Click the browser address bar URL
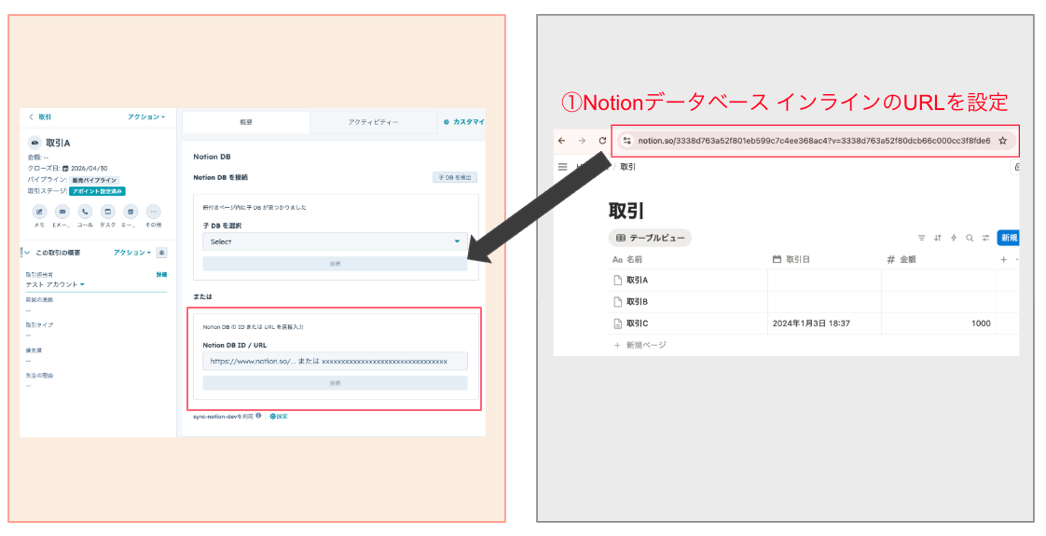This screenshot has width=1046, height=536. (814, 141)
